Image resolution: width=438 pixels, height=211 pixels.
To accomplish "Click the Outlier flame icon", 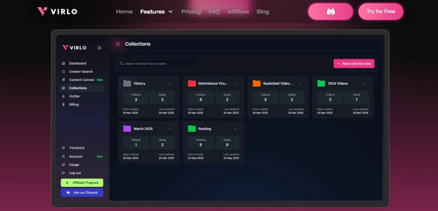I will (x=63, y=96).
